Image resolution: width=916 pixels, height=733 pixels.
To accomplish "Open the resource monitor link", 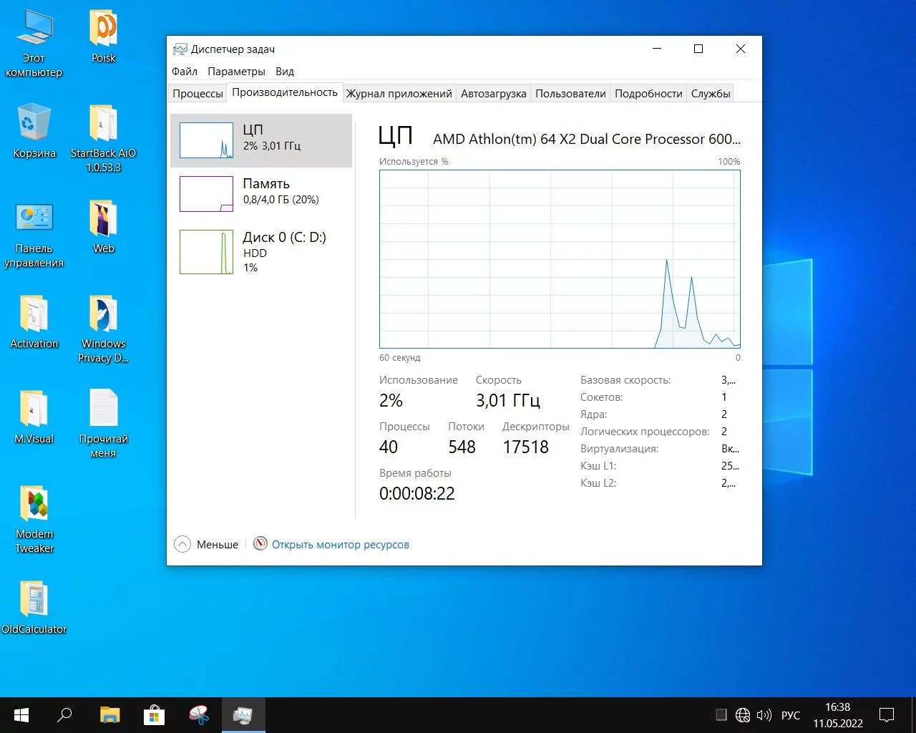I will point(340,545).
